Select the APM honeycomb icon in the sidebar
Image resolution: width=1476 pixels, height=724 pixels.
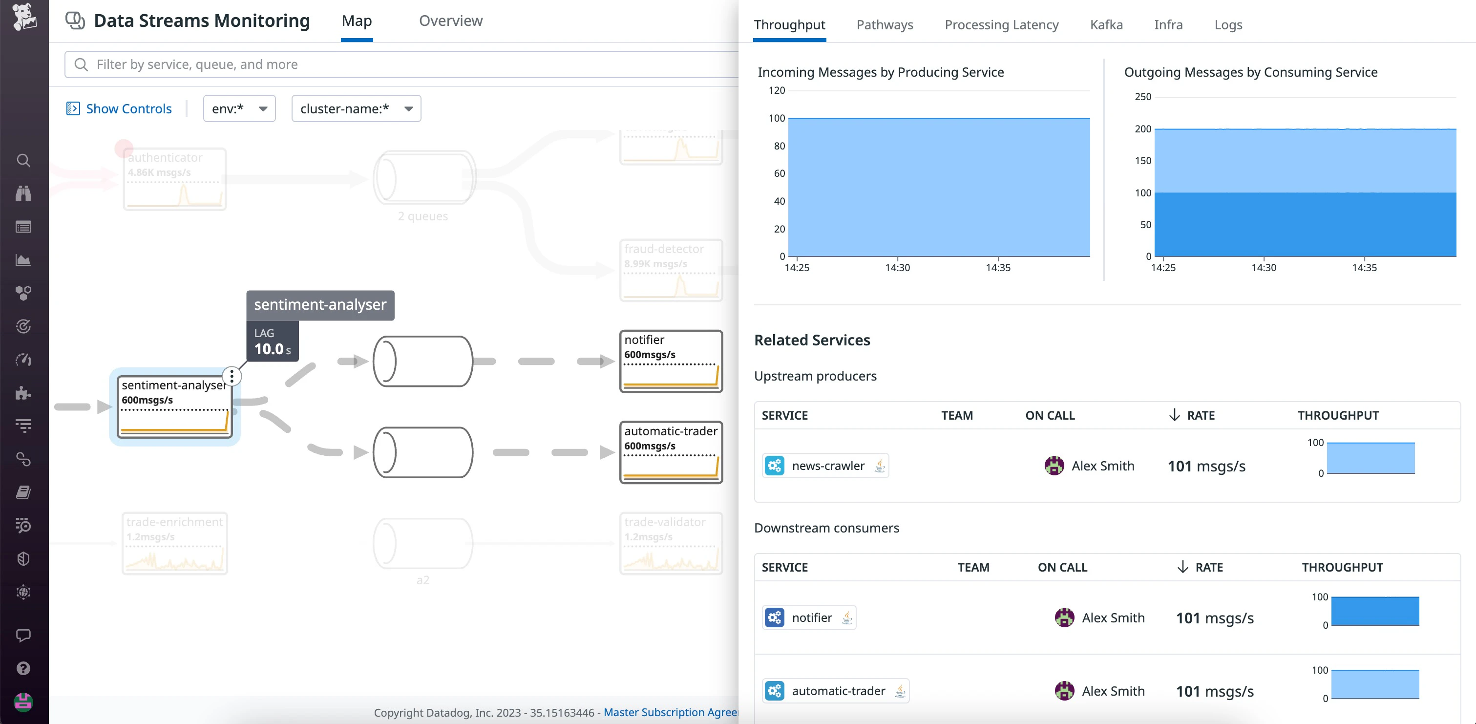(23, 293)
